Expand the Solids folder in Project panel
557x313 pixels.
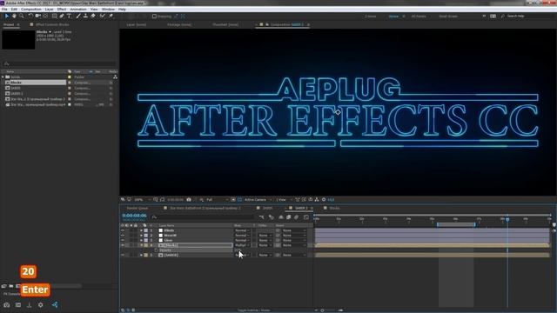click(x=3, y=77)
